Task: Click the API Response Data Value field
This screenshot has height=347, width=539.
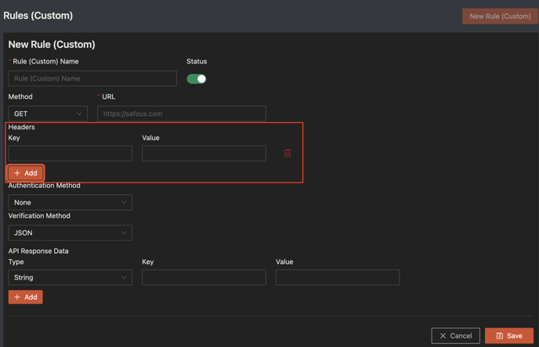Action: pyautogui.click(x=338, y=277)
